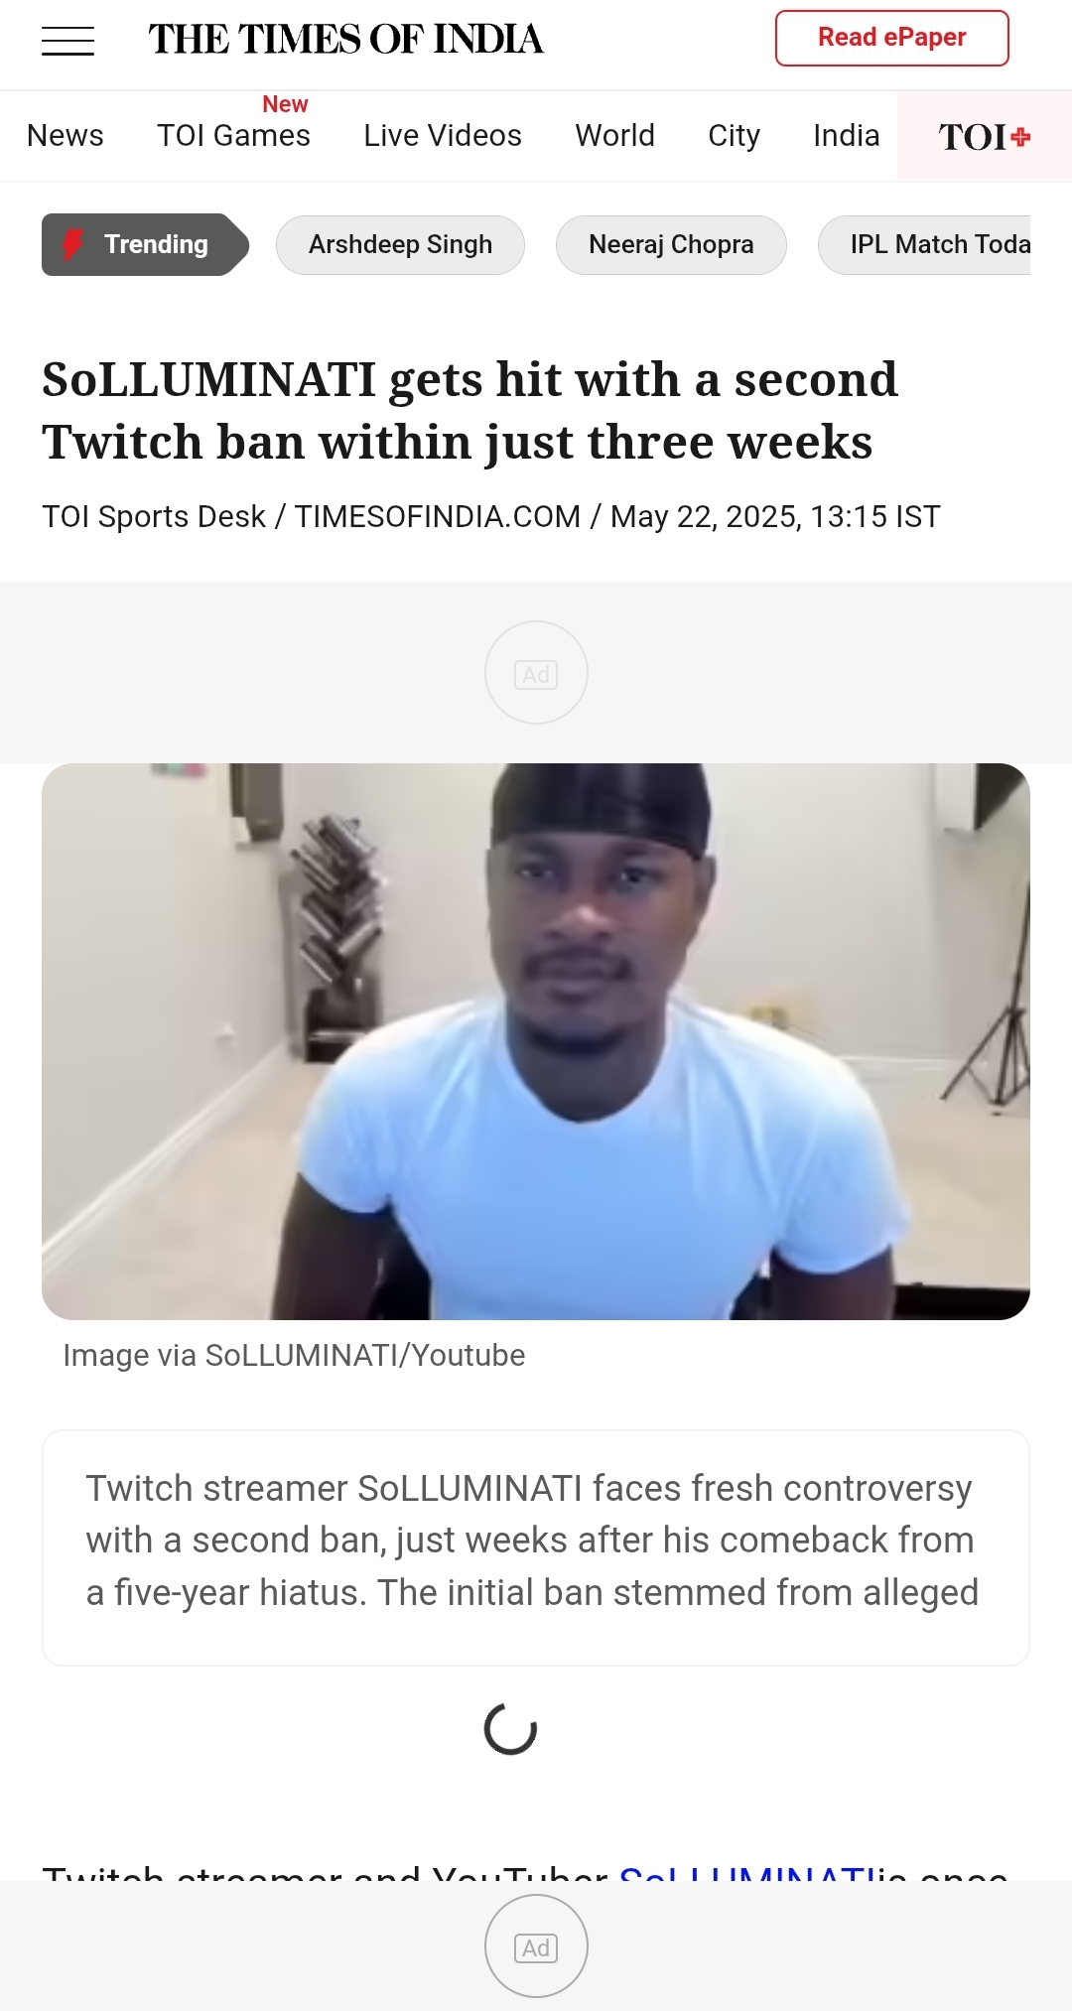Go to the News tab

coord(66,135)
